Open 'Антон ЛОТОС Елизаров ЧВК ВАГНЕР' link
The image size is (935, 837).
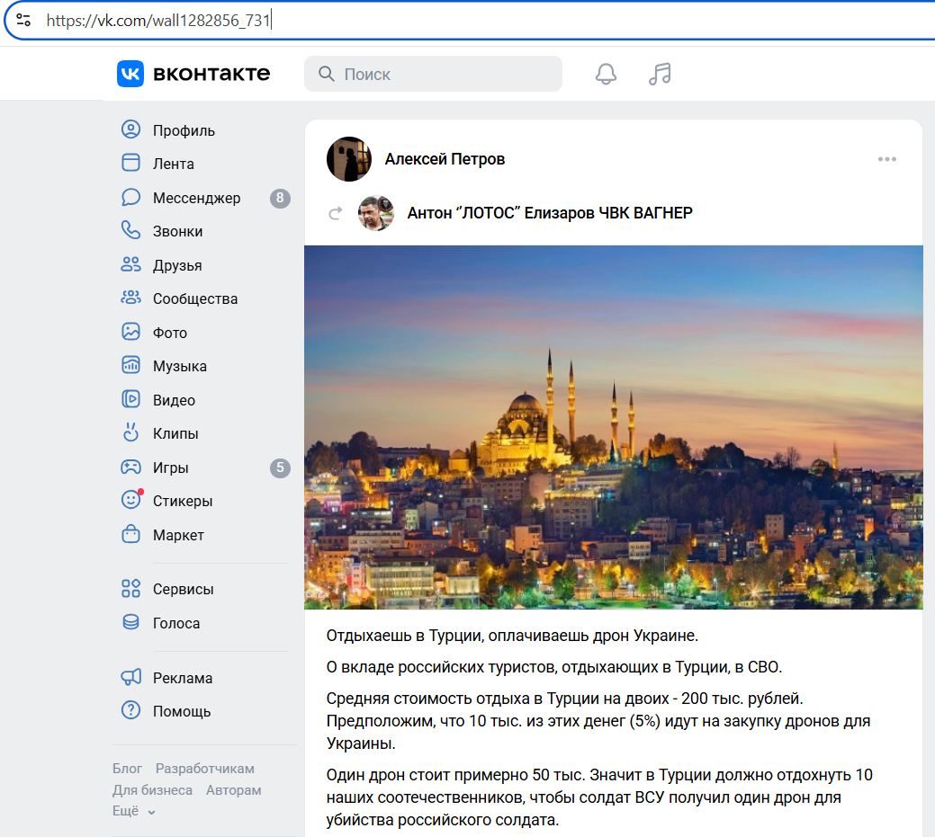tap(550, 213)
